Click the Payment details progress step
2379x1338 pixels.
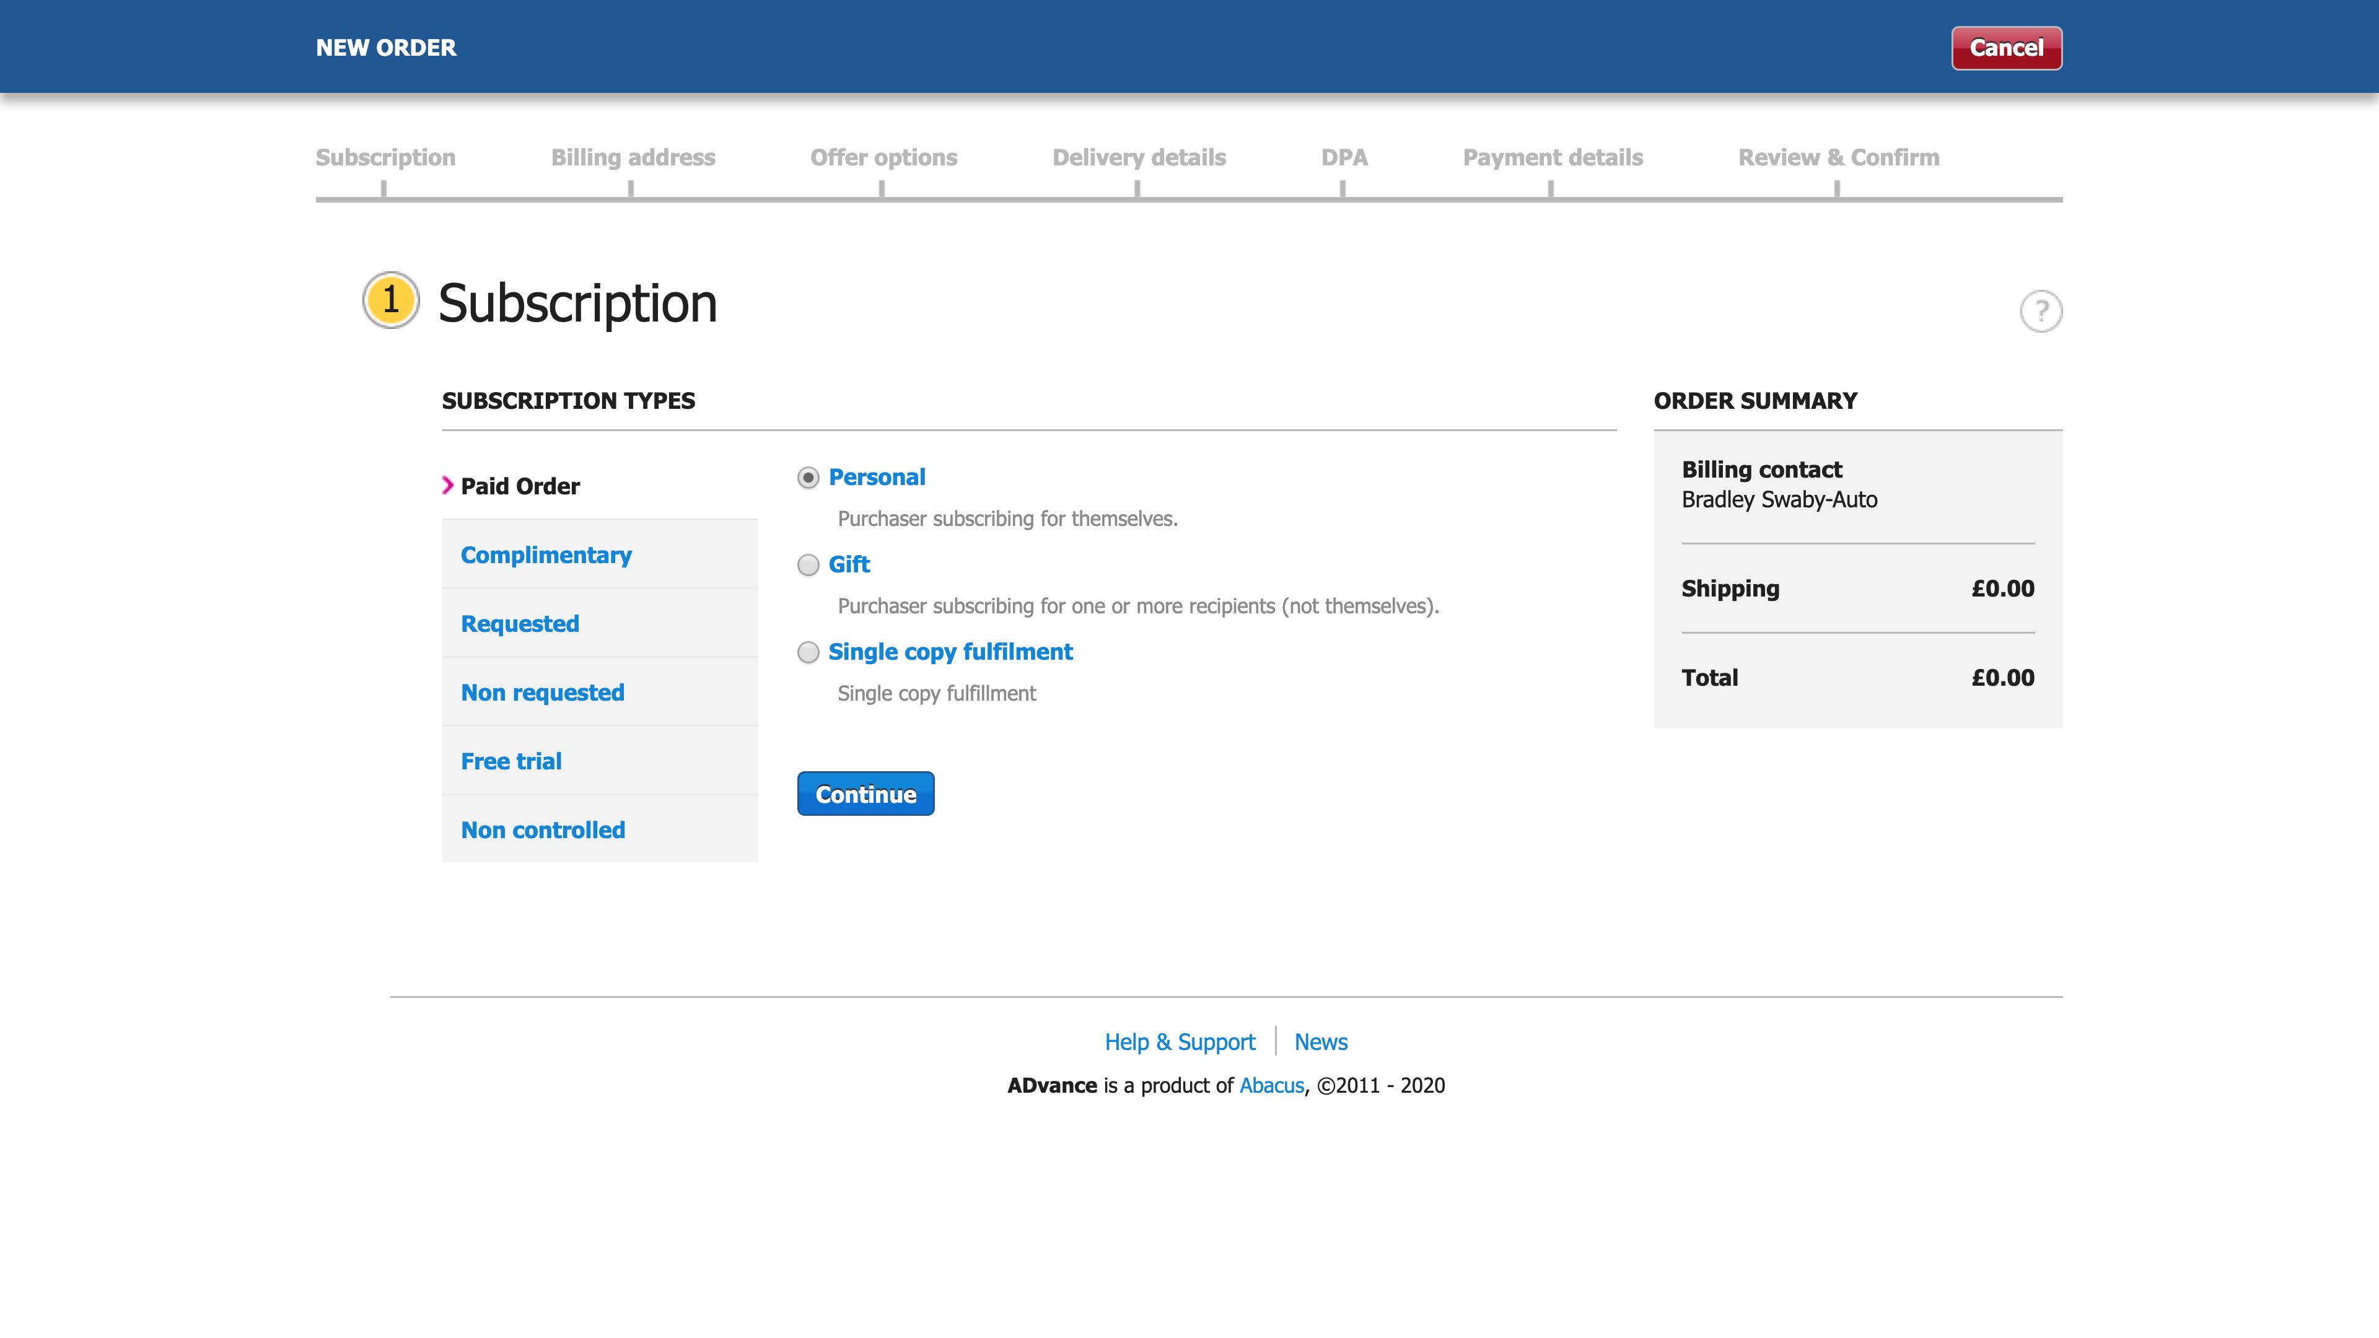[x=1553, y=158]
